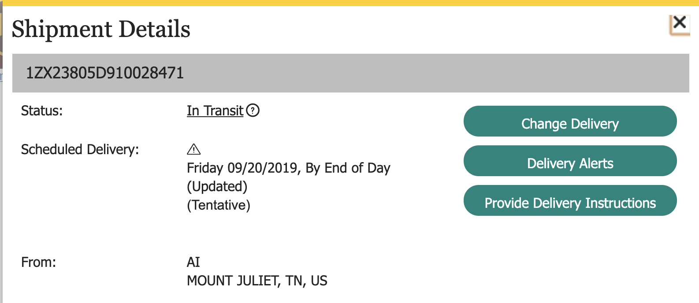The width and height of the screenshot is (699, 303).
Task: Select the Status: label
Action: tap(42, 111)
